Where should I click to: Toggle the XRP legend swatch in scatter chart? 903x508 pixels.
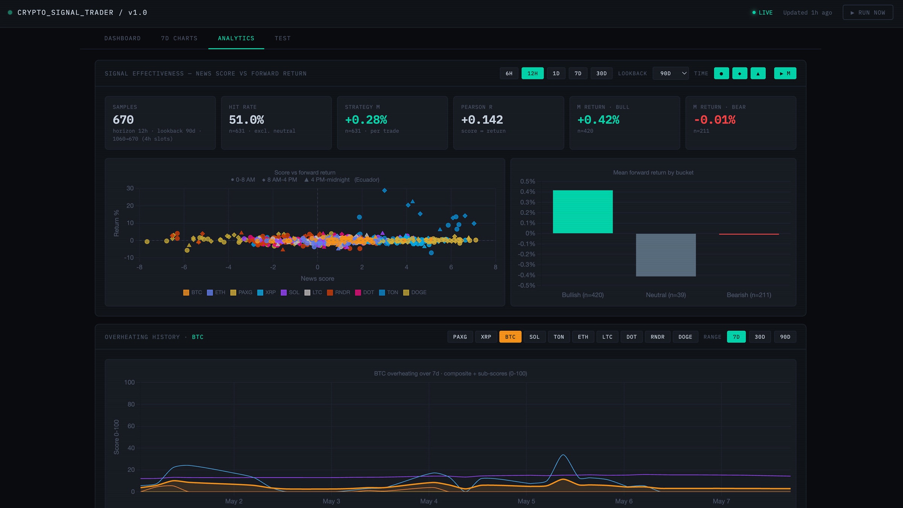tap(260, 292)
